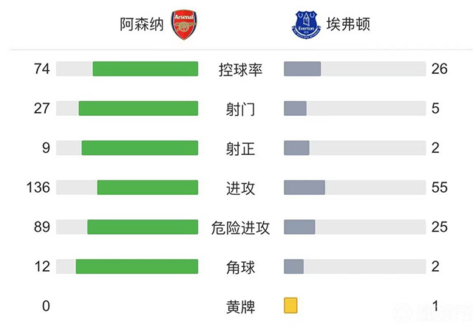Click Arsenal's green 危险进攻 bar
This screenshot has height=327, width=473.
(143, 227)
